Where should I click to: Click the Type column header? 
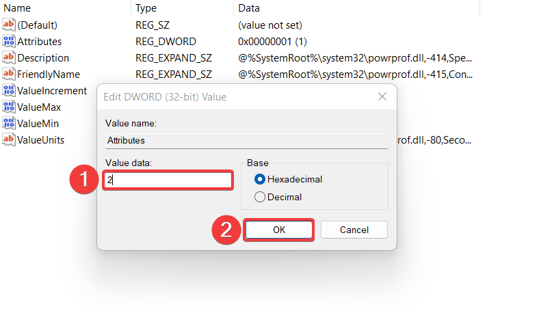pyautogui.click(x=146, y=8)
